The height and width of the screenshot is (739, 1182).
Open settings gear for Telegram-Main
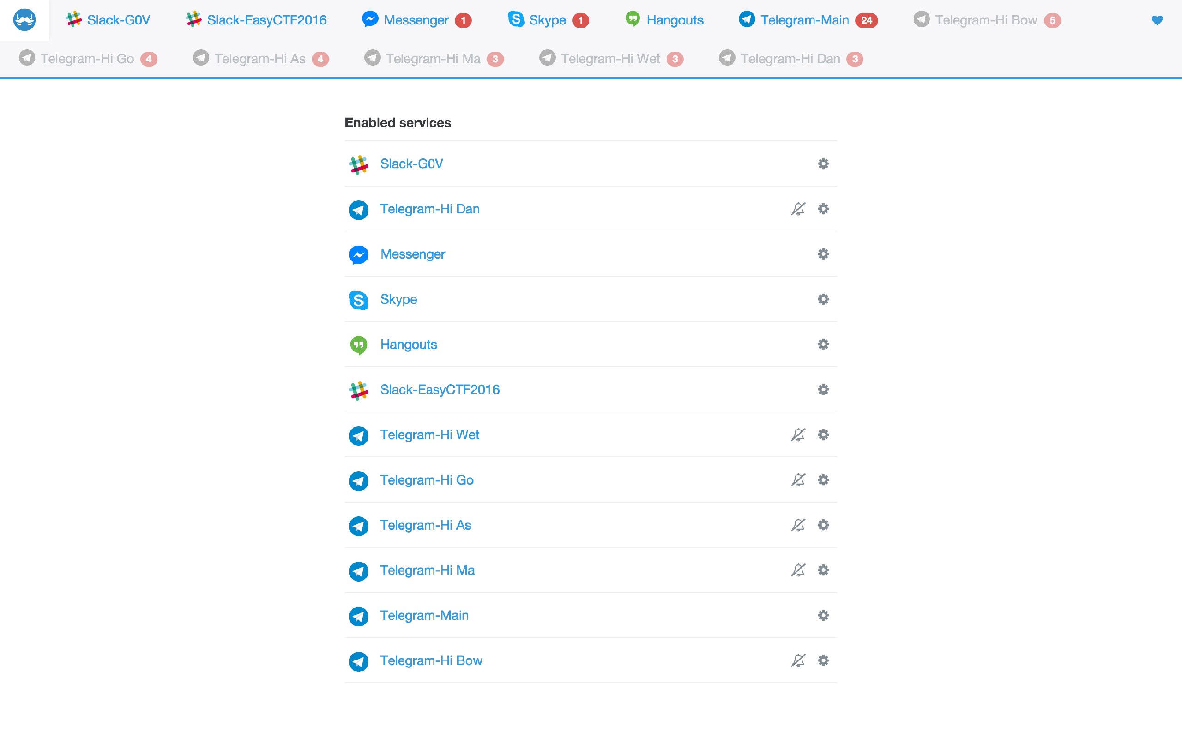click(x=823, y=615)
